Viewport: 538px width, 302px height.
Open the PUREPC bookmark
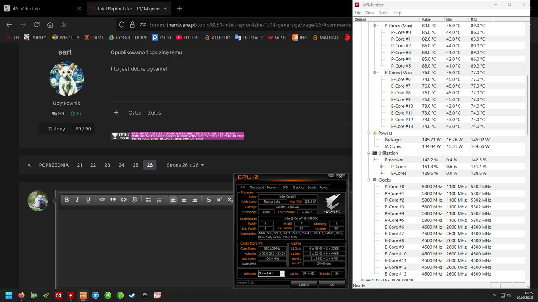(34, 37)
